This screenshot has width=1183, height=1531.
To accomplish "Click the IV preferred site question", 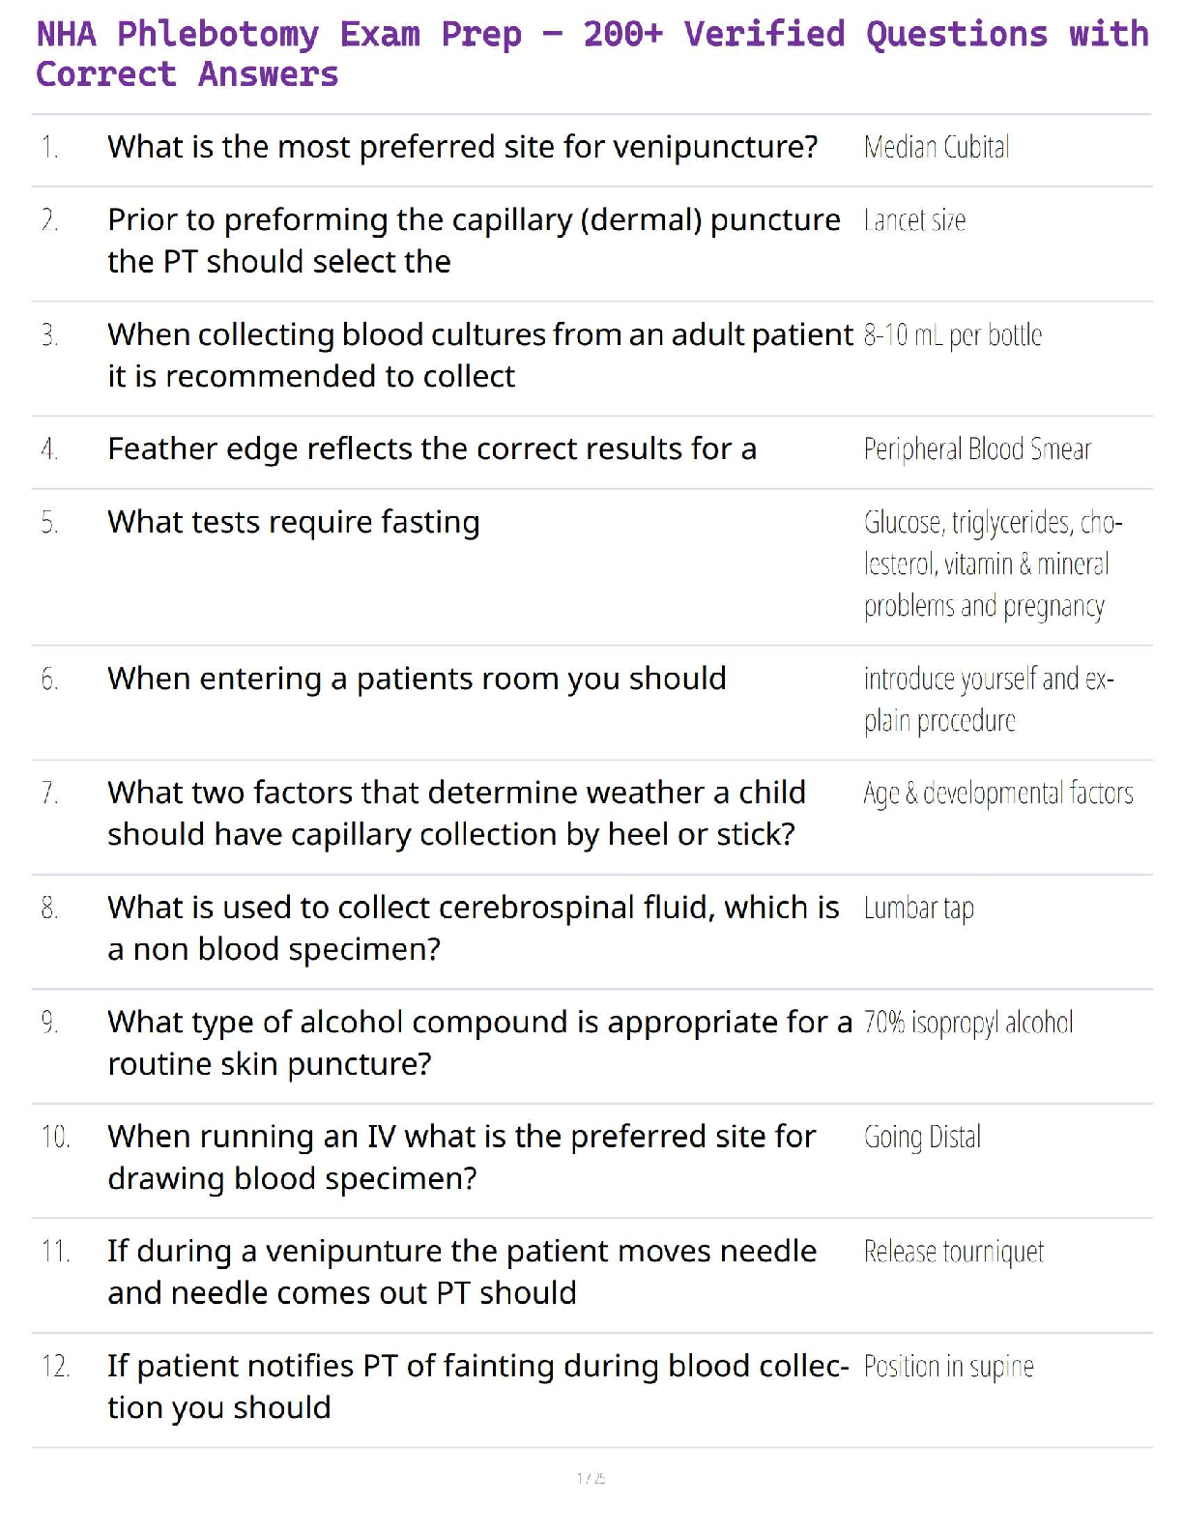I will (x=461, y=1157).
